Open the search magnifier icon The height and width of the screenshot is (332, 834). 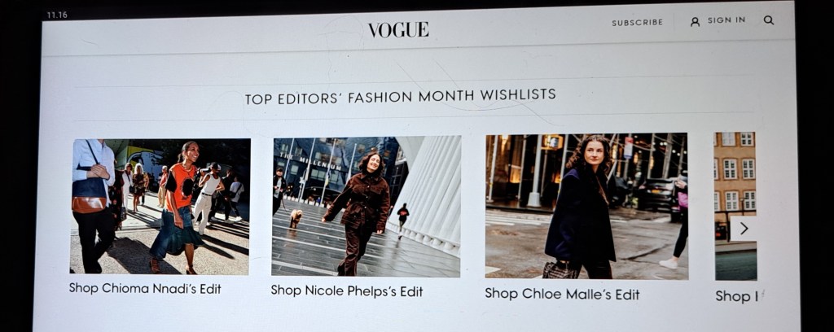tap(769, 20)
